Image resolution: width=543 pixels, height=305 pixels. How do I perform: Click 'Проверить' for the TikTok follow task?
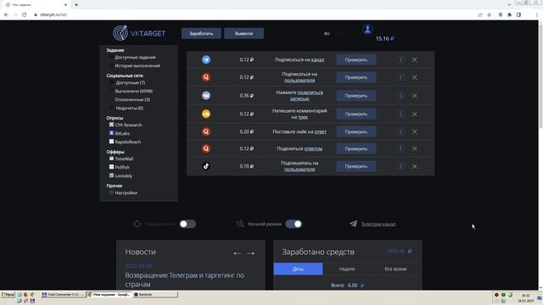(x=356, y=166)
